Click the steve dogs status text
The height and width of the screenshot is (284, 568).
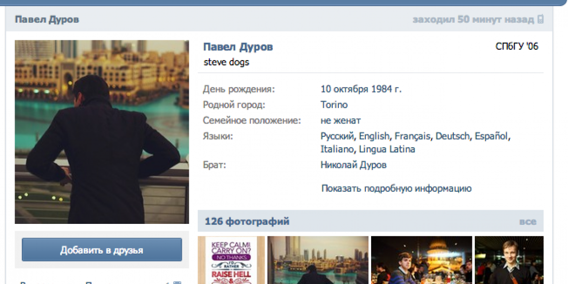pos(226,62)
